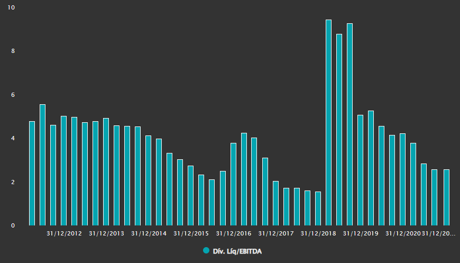The width and height of the screenshot is (460, 263).
Task: Select the bar above the 31/12/2016 label
Action: (x=234, y=184)
